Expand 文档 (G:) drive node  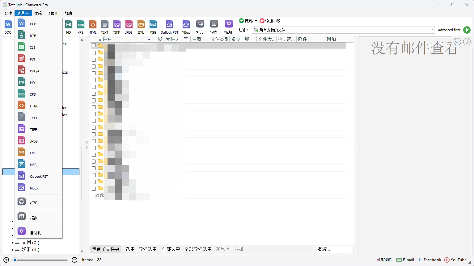[x=12, y=243]
